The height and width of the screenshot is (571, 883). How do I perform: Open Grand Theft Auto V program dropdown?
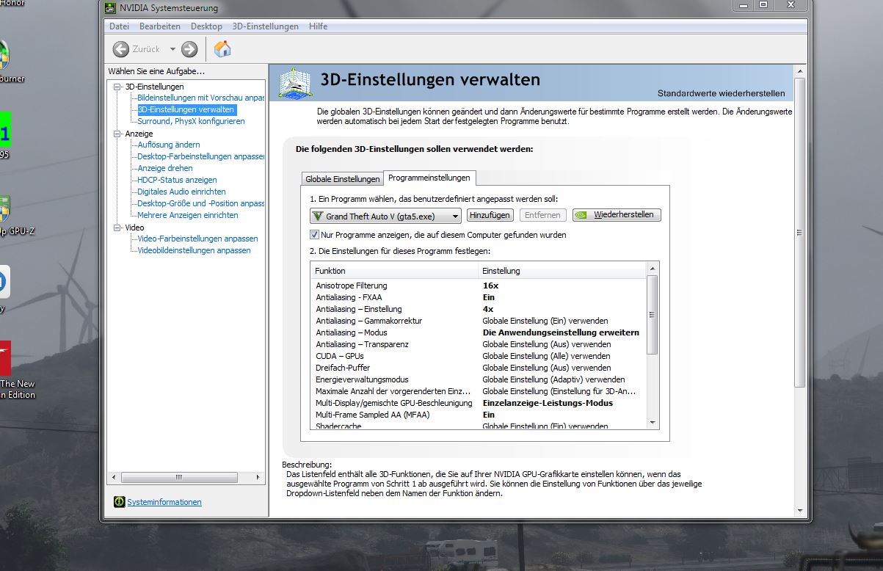(385, 216)
